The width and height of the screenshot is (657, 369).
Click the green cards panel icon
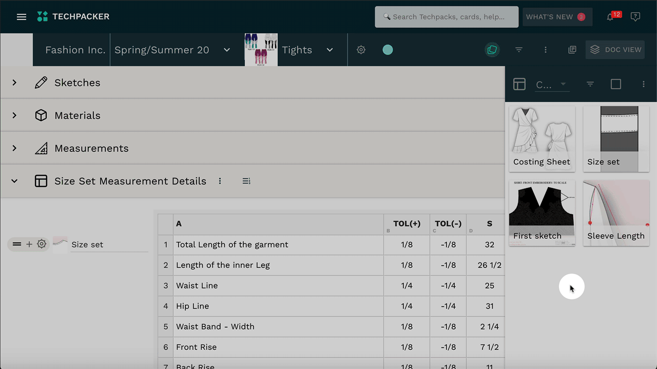[x=492, y=50]
